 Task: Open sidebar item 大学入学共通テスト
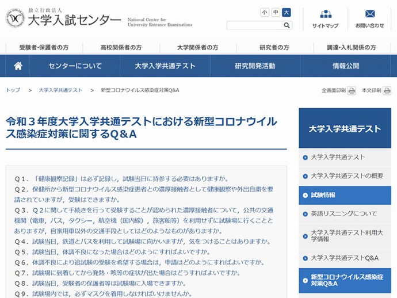[x=345, y=157]
